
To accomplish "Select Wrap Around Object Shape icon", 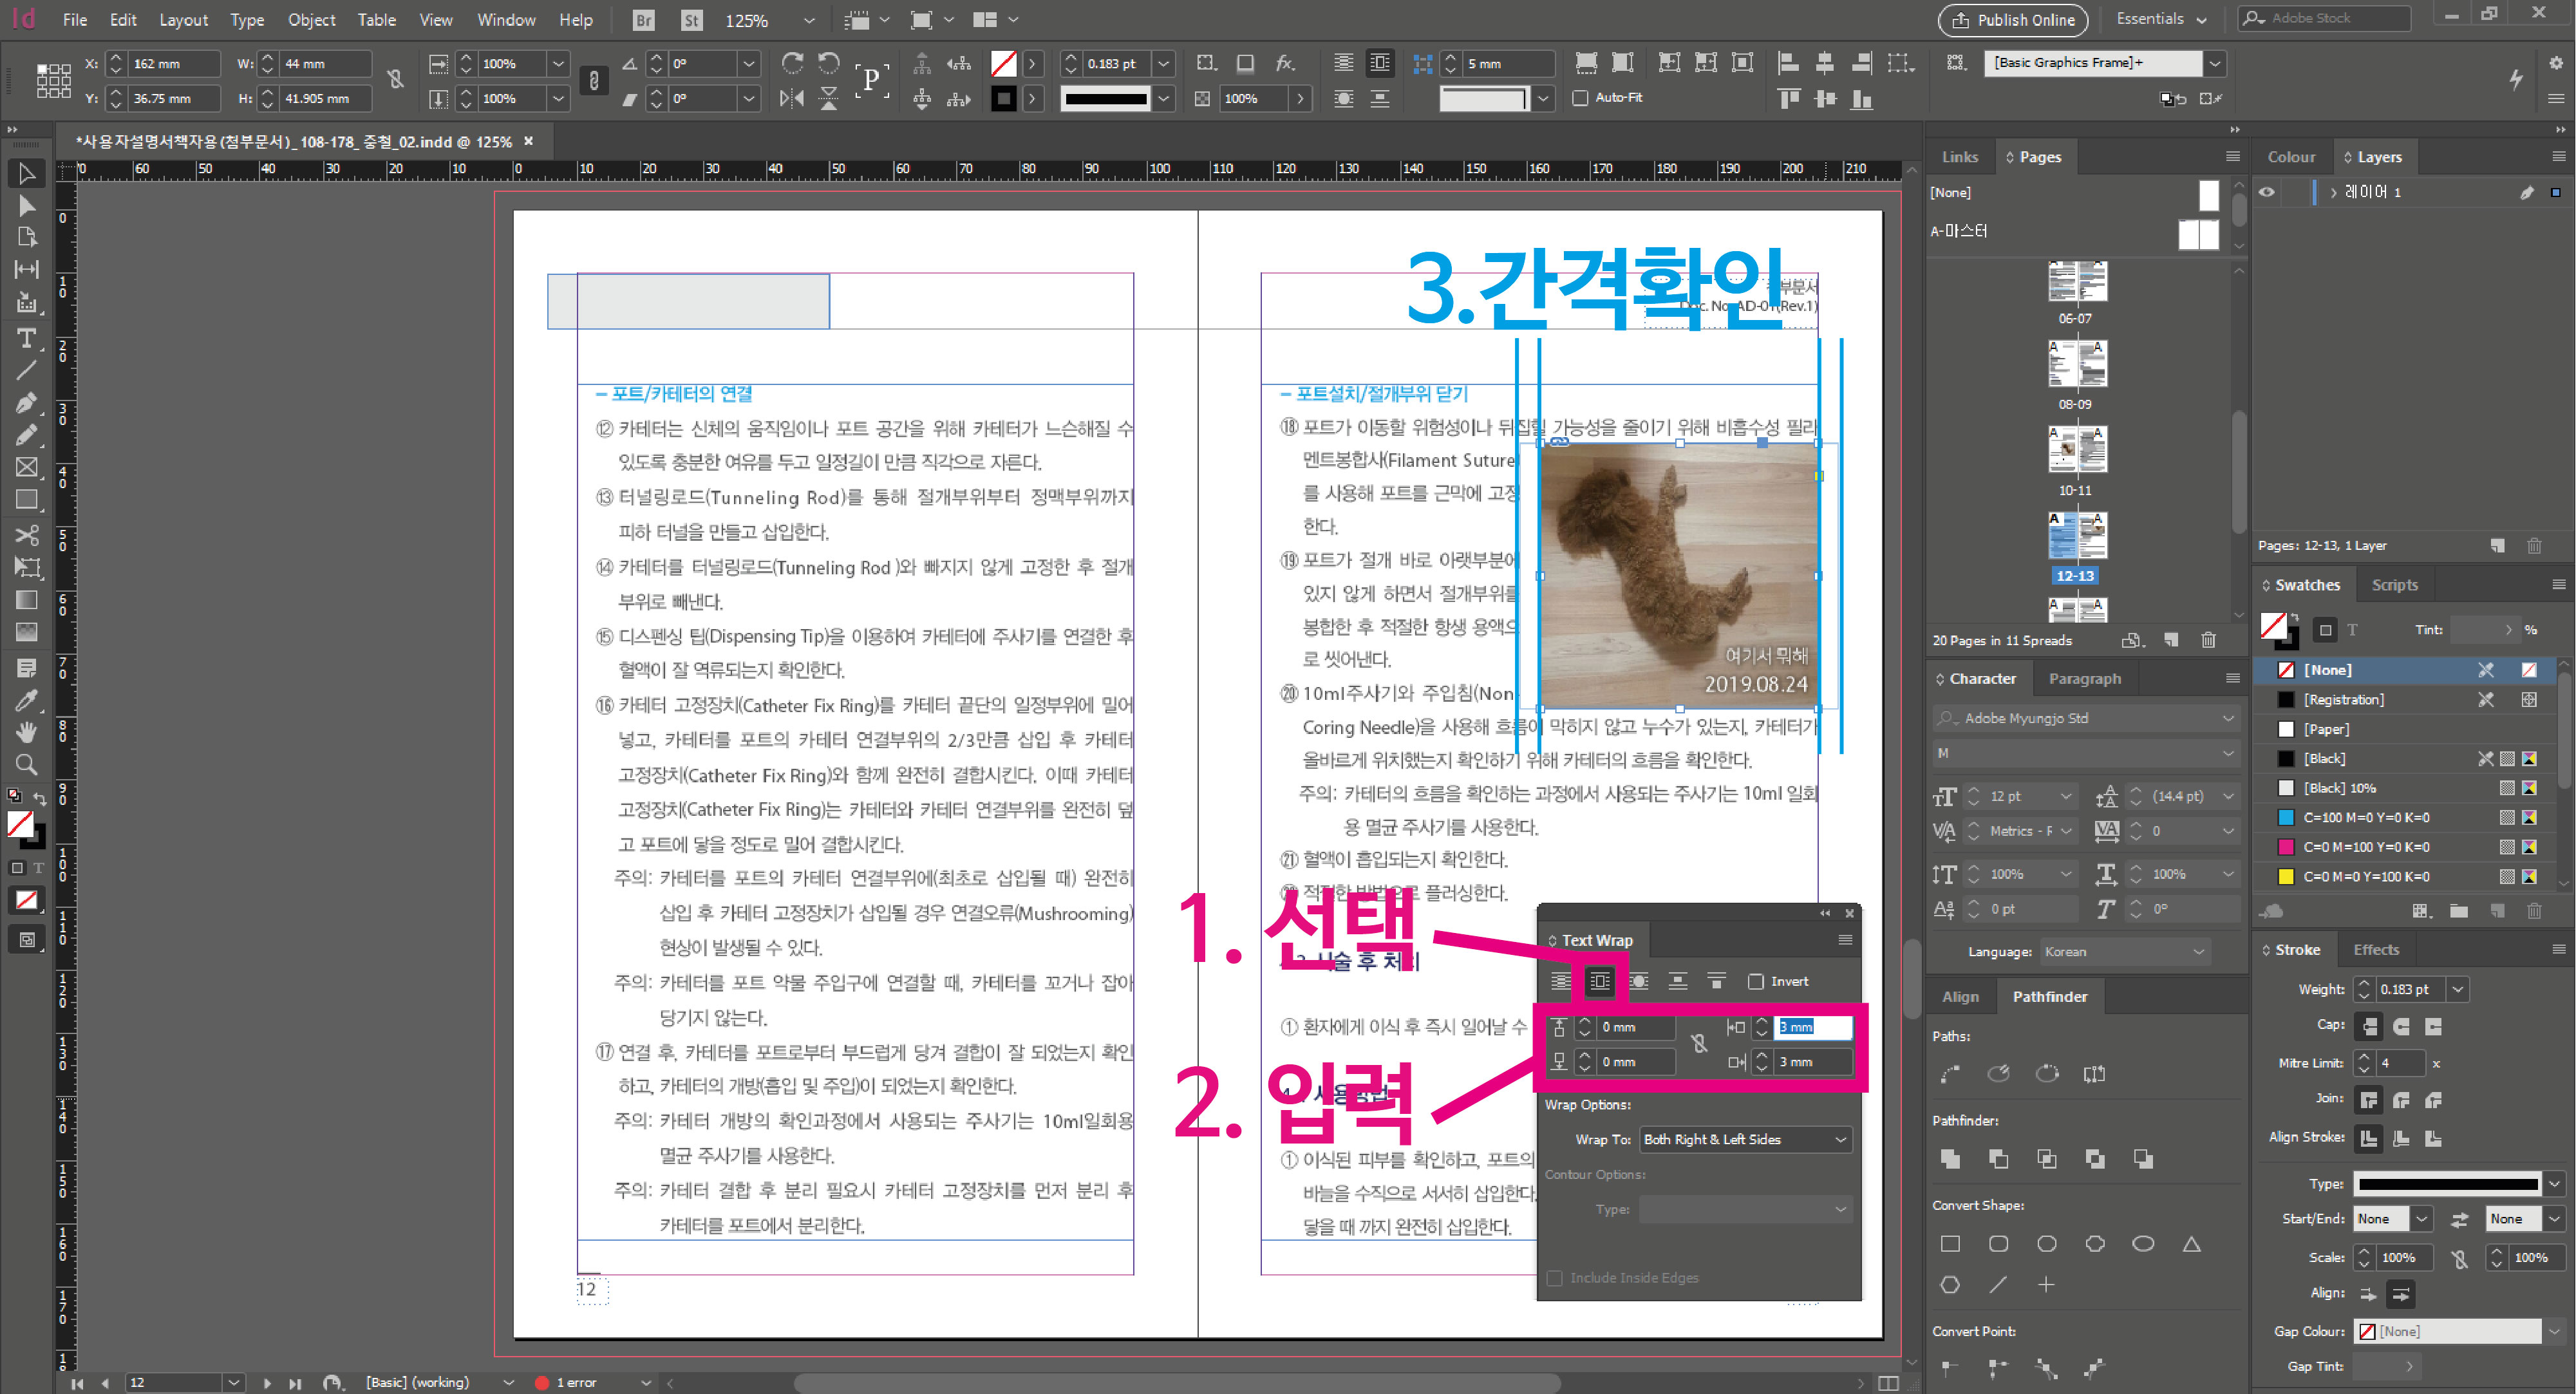I will (1638, 981).
